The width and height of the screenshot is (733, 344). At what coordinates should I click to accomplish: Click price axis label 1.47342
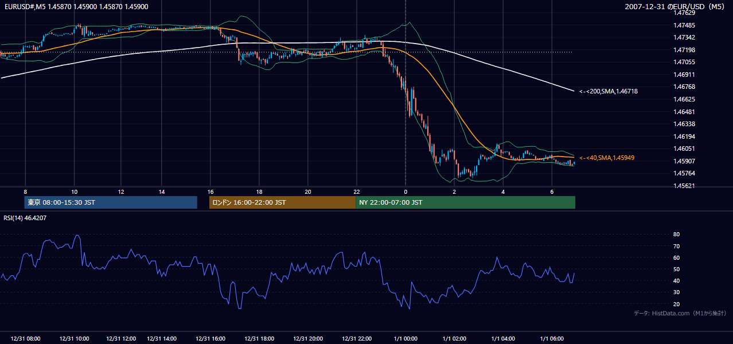point(684,37)
